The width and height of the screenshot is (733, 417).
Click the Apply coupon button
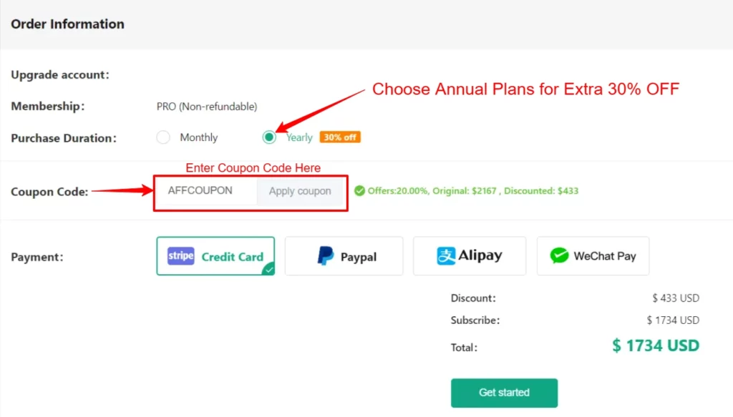(300, 192)
